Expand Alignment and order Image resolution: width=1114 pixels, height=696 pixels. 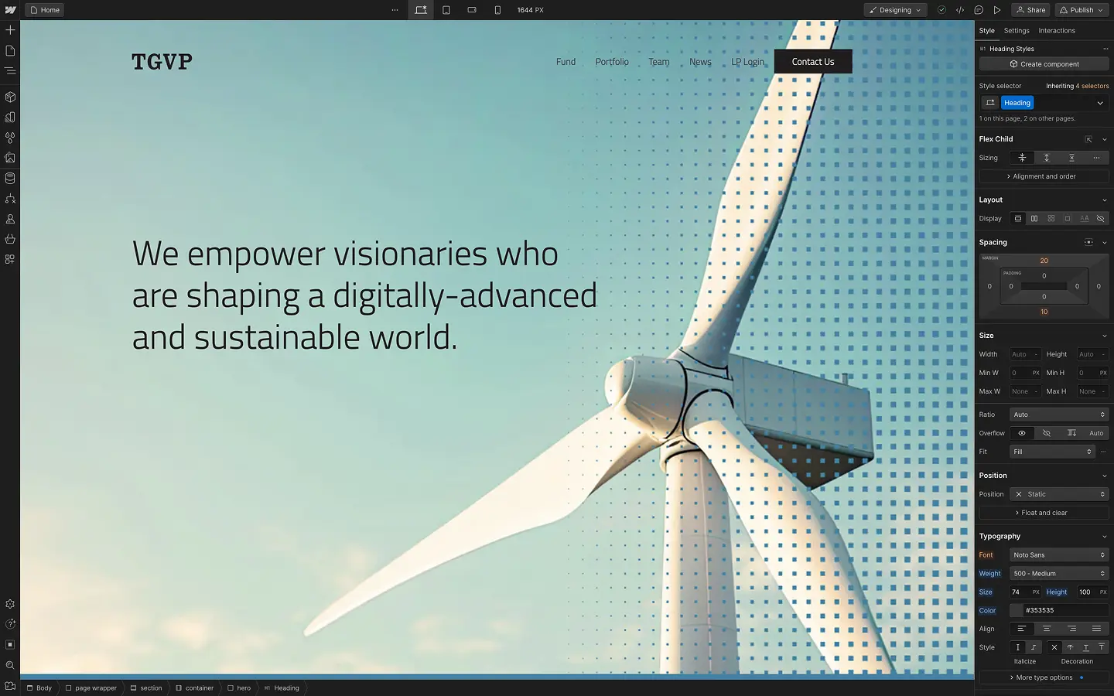pos(1044,176)
